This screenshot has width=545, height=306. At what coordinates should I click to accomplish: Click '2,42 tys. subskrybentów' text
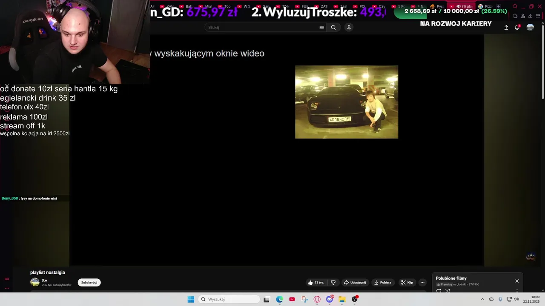pyautogui.click(x=57, y=285)
